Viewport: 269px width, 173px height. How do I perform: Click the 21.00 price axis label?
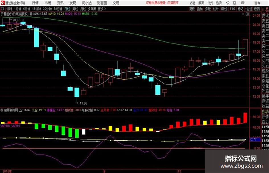coord(256,16)
